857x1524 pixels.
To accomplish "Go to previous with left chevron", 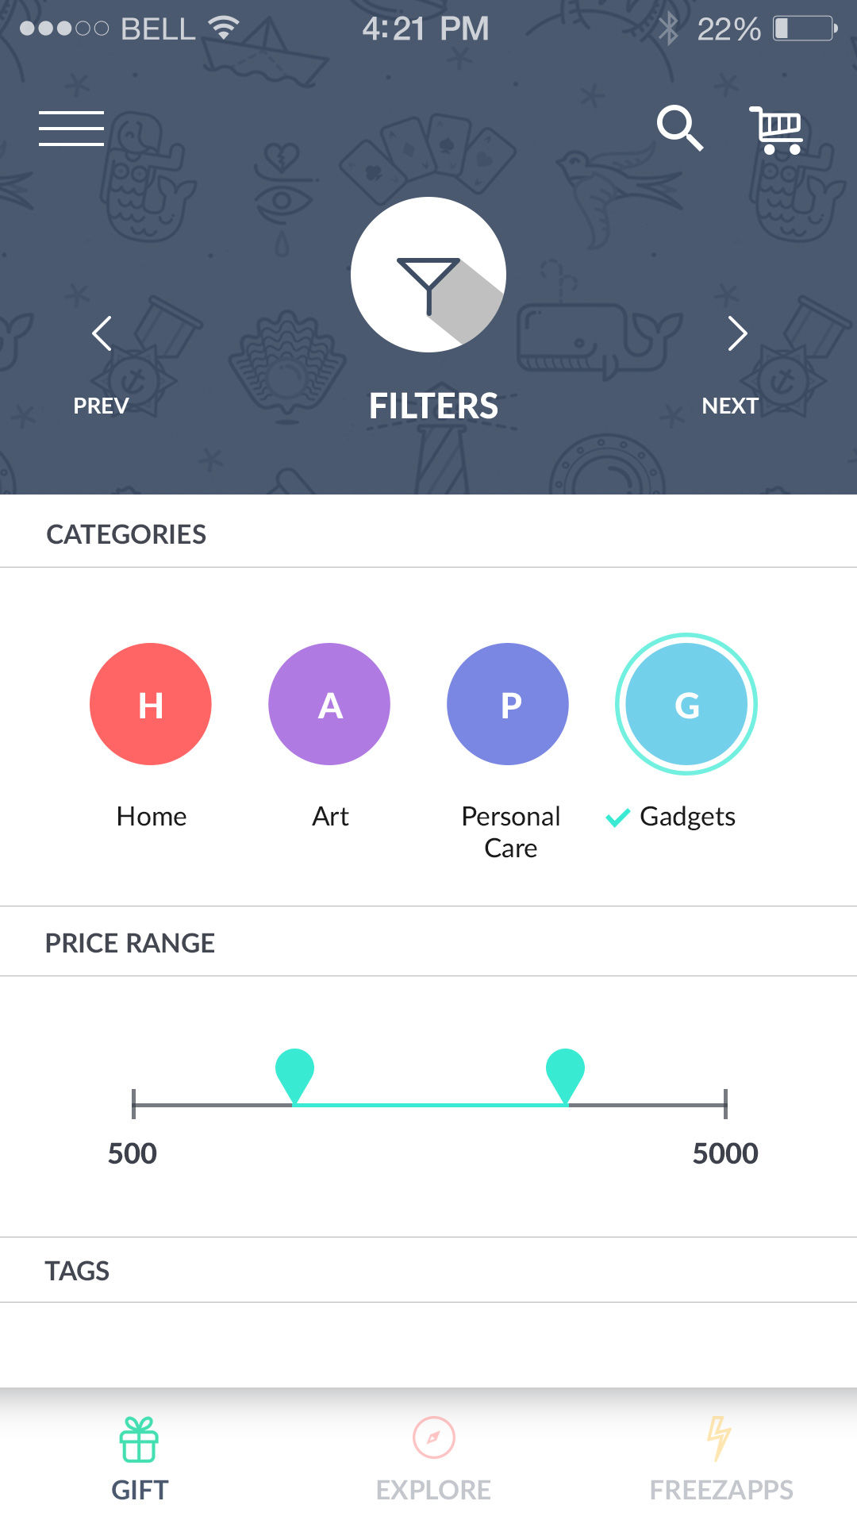I will pos(102,333).
